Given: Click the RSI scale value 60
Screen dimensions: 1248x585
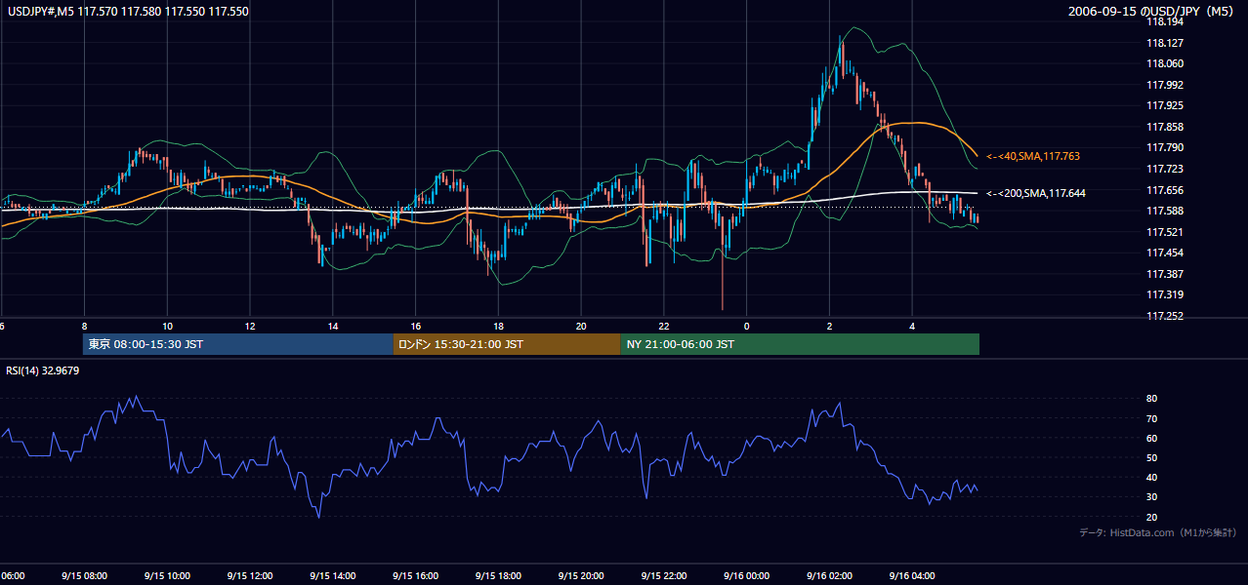Looking at the screenshot, I should pyautogui.click(x=1151, y=438).
